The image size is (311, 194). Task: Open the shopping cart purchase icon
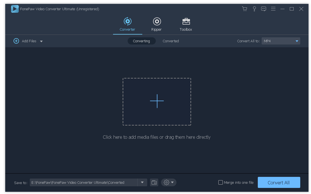coord(245,9)
